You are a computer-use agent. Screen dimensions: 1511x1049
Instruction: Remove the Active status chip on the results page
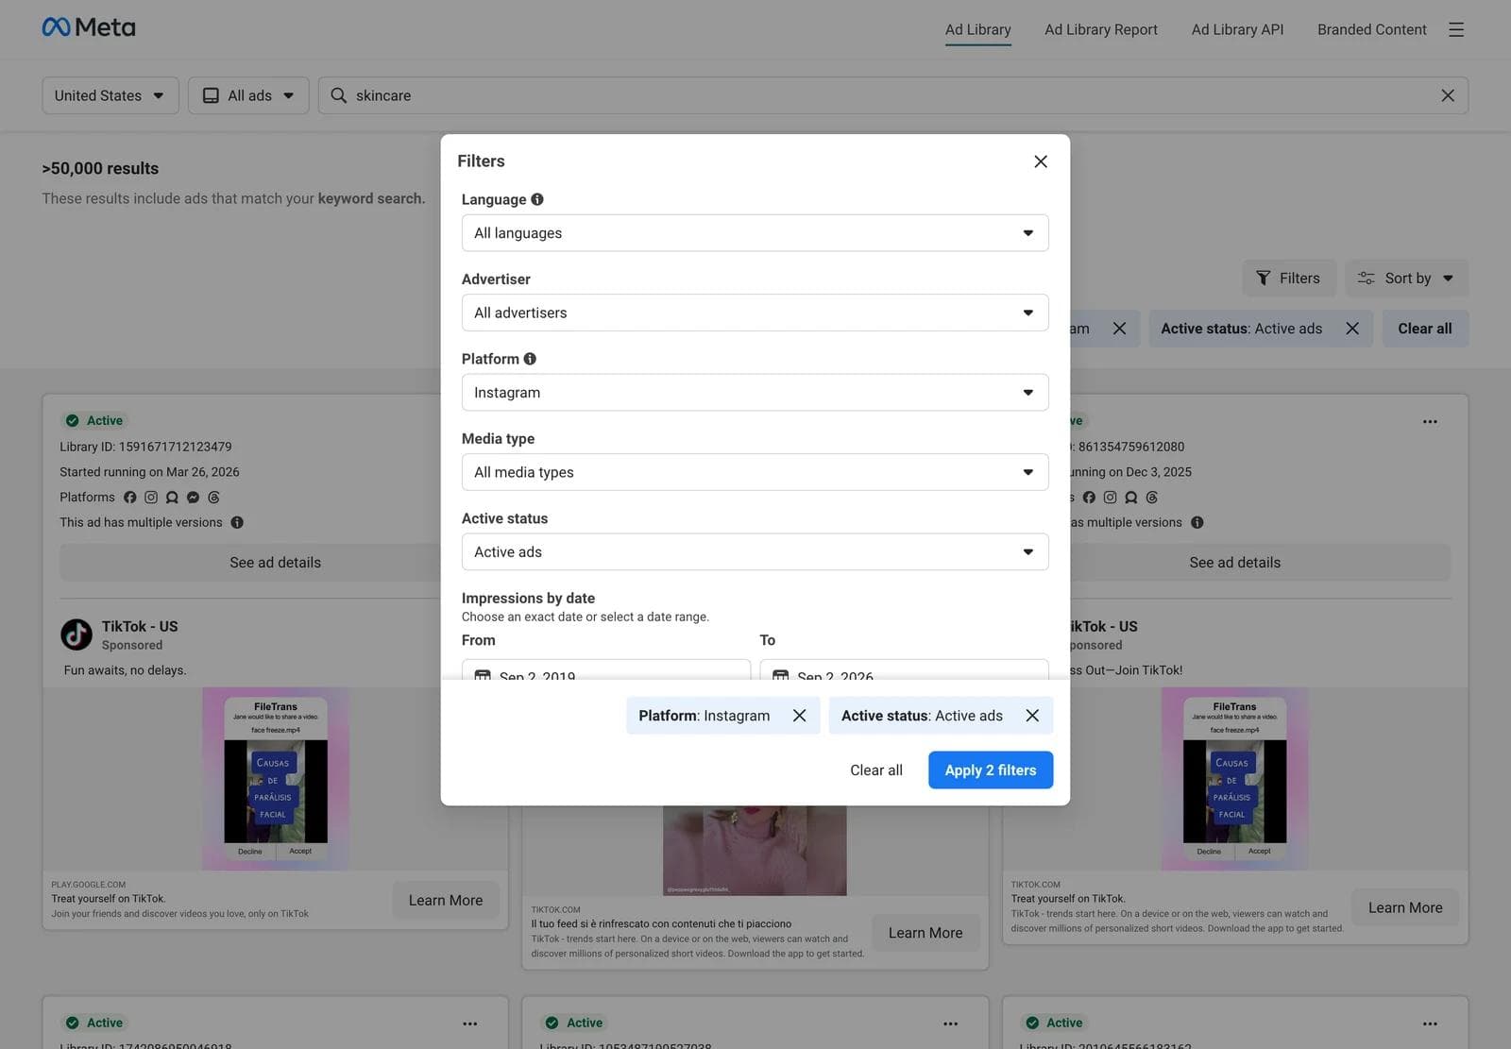point(1352,329)
